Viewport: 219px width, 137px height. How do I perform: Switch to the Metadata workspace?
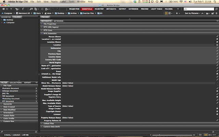point(111,9)
